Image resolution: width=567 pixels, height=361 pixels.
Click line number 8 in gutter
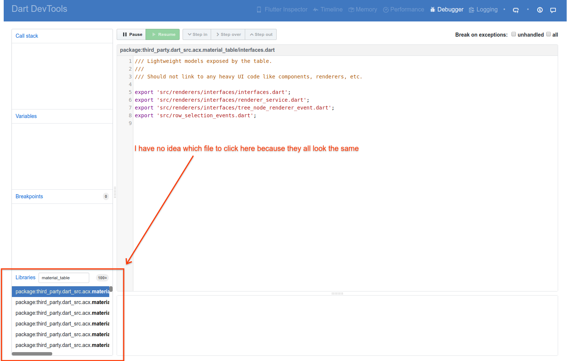click(x=130, y=115)
